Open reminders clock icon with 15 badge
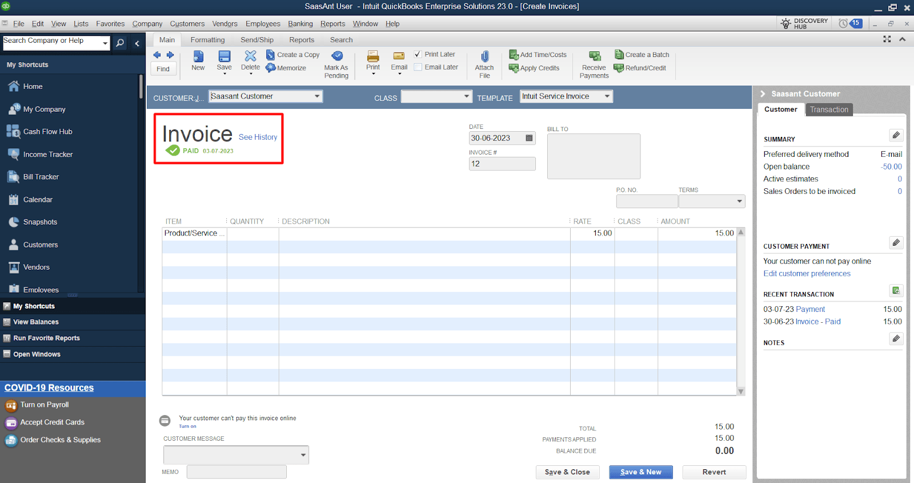Viewport: 914px width, 483px height. click(x=843, y=23)
